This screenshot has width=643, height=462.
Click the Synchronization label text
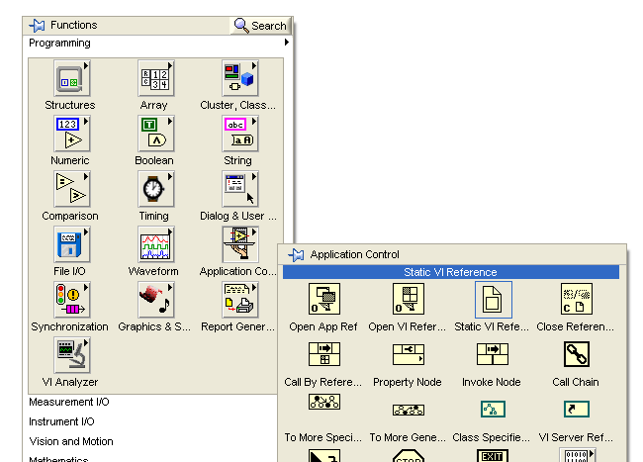click(69, 326)
